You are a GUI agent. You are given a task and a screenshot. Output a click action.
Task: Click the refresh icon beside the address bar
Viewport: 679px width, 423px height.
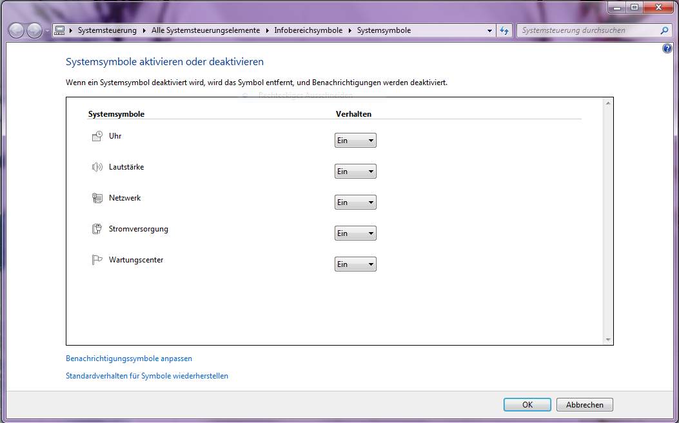pyautogui.click(x=505, y=30)
